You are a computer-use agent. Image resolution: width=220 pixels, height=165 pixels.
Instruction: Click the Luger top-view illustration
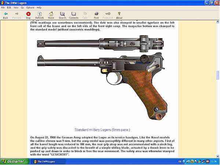click(100, 44)
